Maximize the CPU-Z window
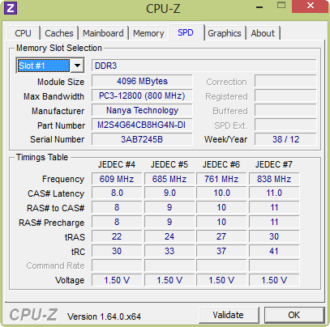Image resolution: width=330 pixels, height=327 pixels. click(x=281, y=6)
